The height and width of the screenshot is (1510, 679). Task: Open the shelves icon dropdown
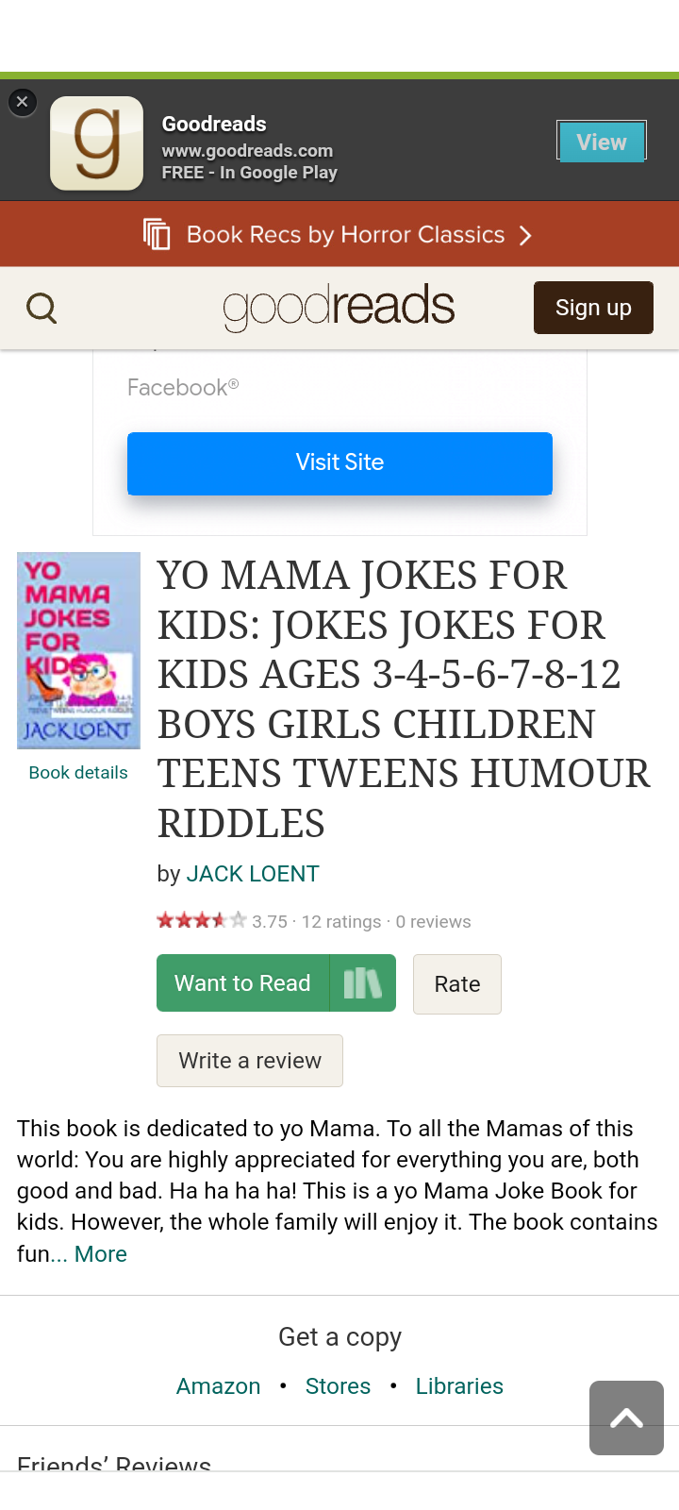coord(363,983)
